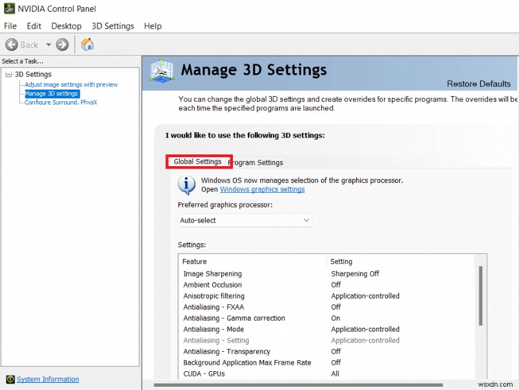Select Adjust image settings with preview
The image size is (519, 390).
pyautogui.click(x=71, y=84)
